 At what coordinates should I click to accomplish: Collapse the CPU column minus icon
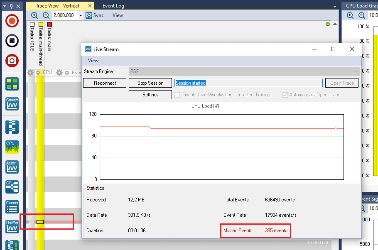pos(38,73)
